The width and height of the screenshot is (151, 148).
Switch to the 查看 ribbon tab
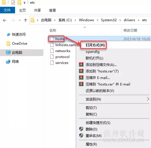point(53,10)
